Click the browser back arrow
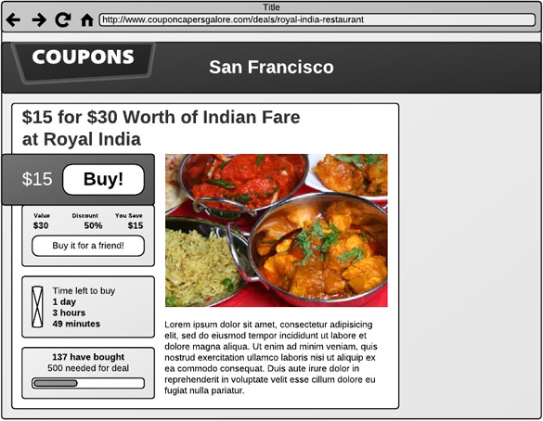Viewport: 543px width, 421px height. click(13, 19)
